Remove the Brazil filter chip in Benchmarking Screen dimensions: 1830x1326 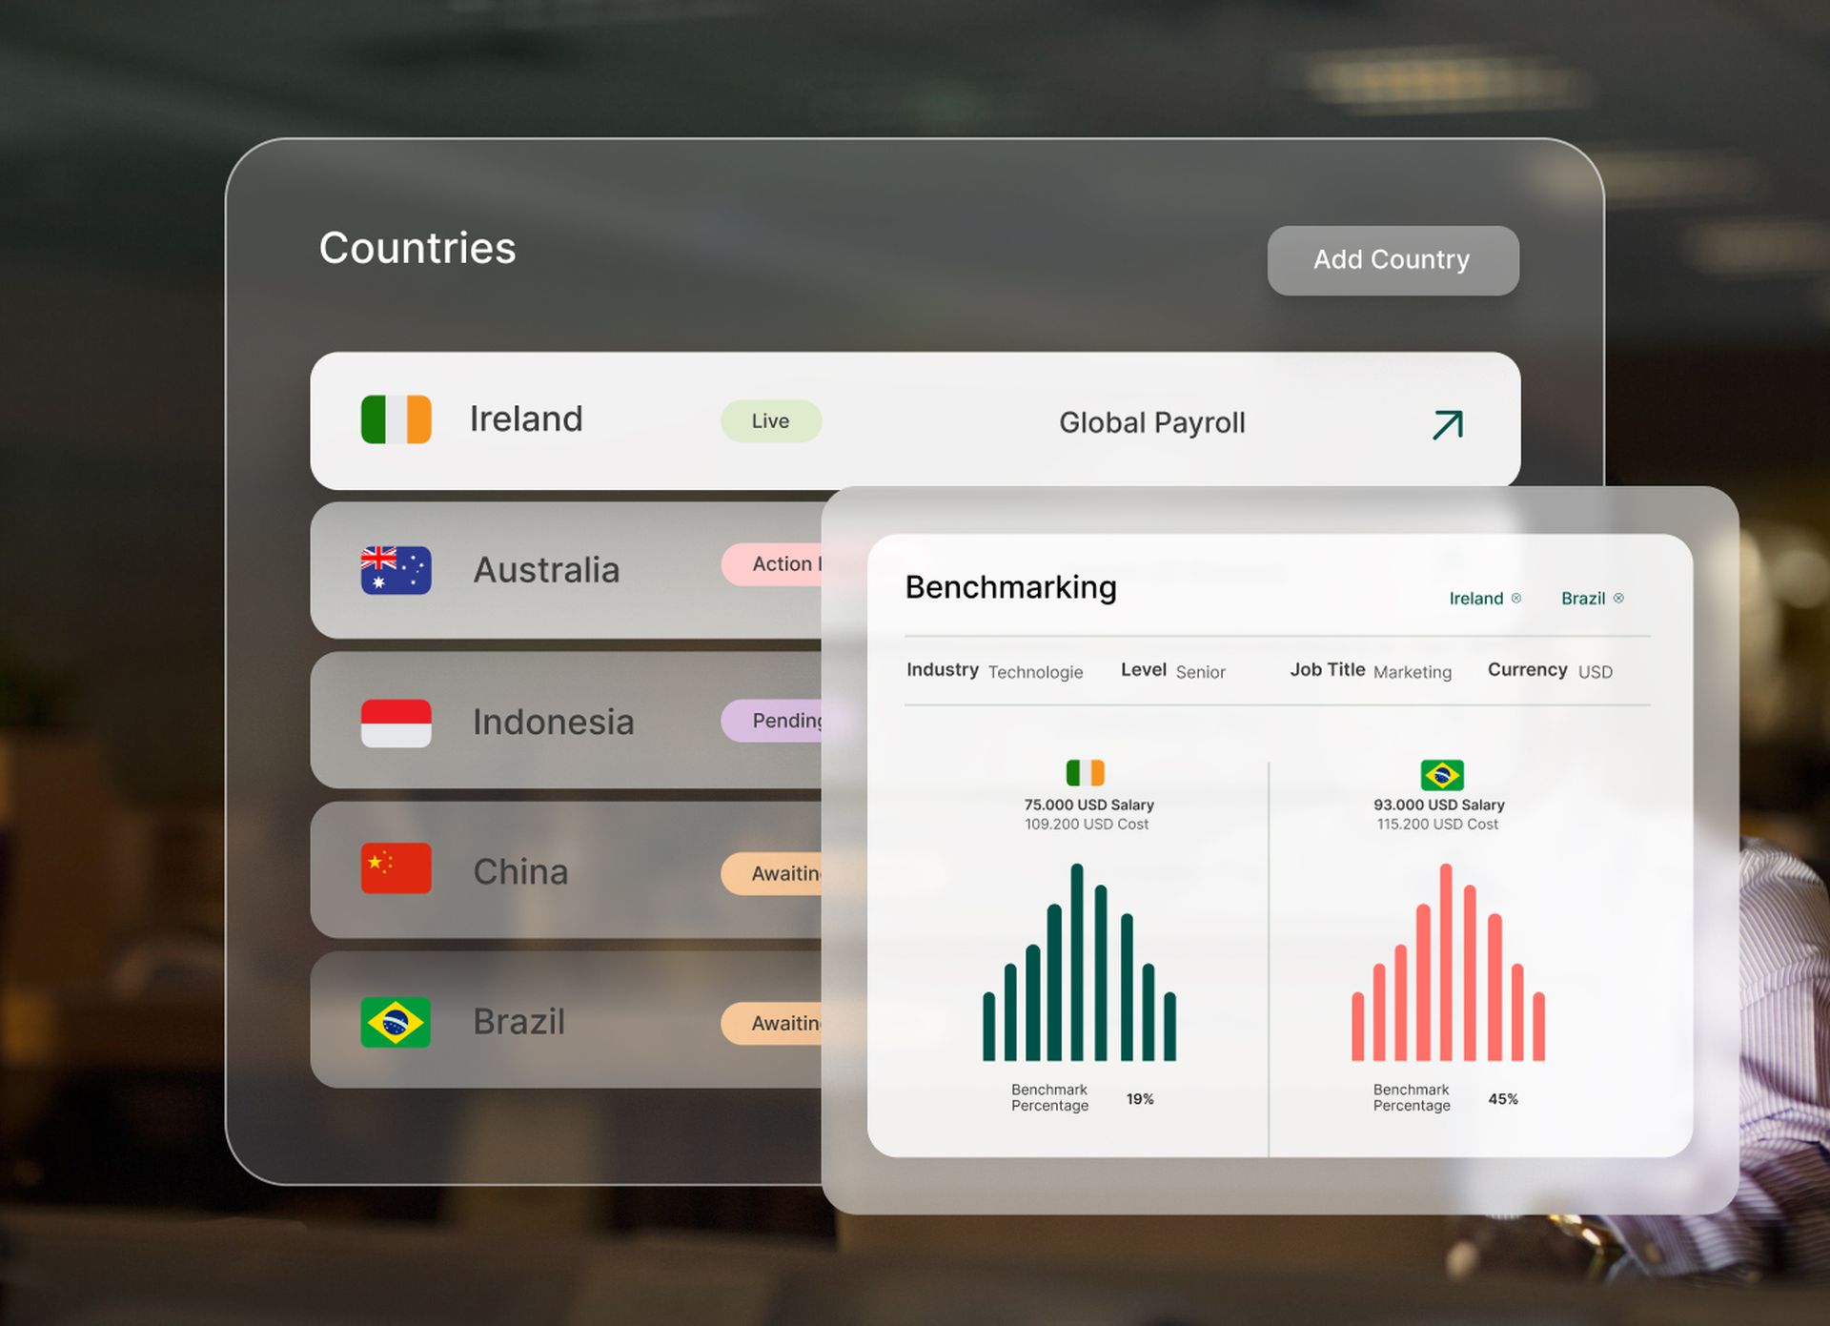[1618, 599]
